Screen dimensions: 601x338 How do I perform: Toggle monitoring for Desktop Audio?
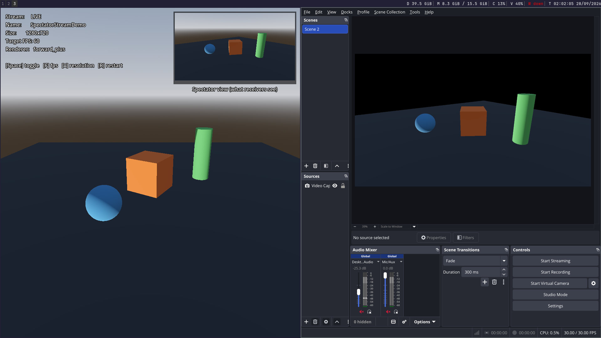(369, 312)
